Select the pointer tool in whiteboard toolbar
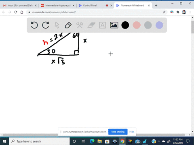 click(x=57, y=25)
